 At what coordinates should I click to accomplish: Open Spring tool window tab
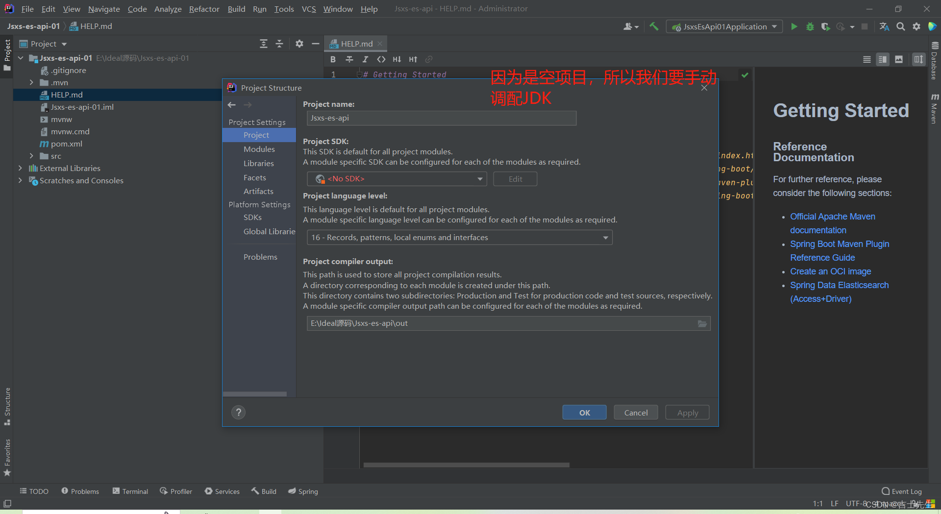point(303,491)
